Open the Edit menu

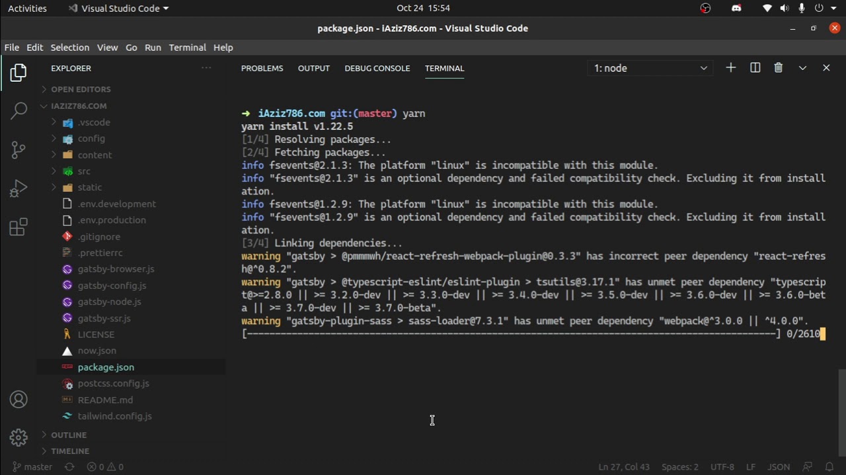(34, 47)
